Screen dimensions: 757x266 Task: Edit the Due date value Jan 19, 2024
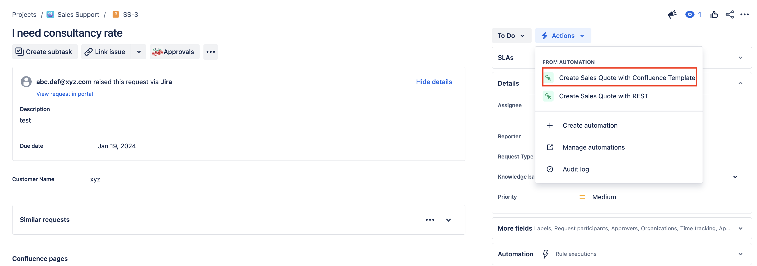117,146
